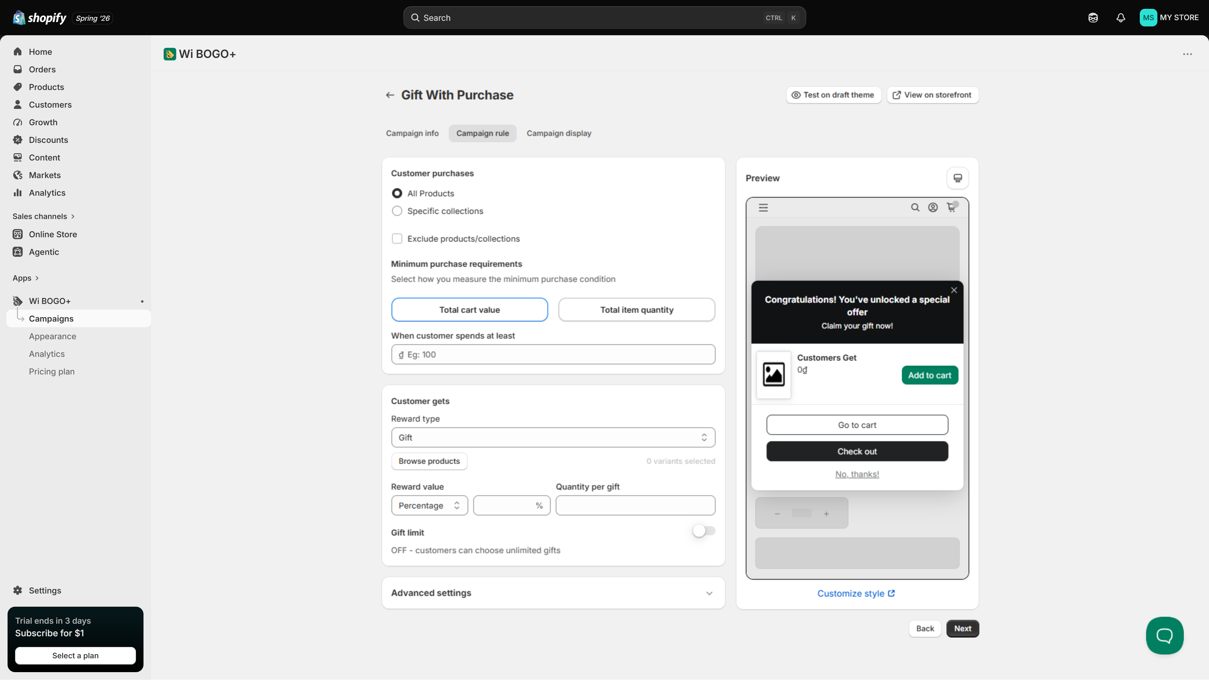Viewport: 1209px width, 680px height.
Task: Click the Agentic icon
Action: 18,252
